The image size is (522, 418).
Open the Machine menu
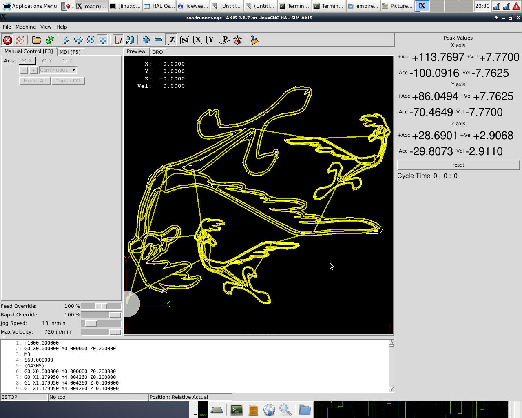click(26, 27)
